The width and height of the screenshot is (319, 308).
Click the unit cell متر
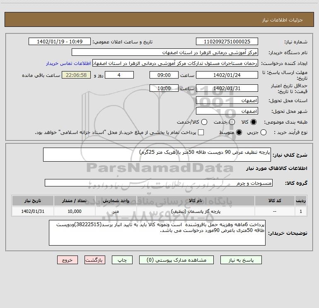[116, 211]
